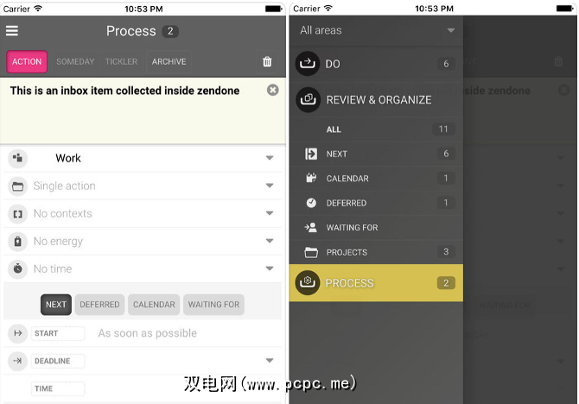The height and width of the screenshot is (404, 579).
Task: Expand the No energy dropdown arrow
Action: pos(270,241)
